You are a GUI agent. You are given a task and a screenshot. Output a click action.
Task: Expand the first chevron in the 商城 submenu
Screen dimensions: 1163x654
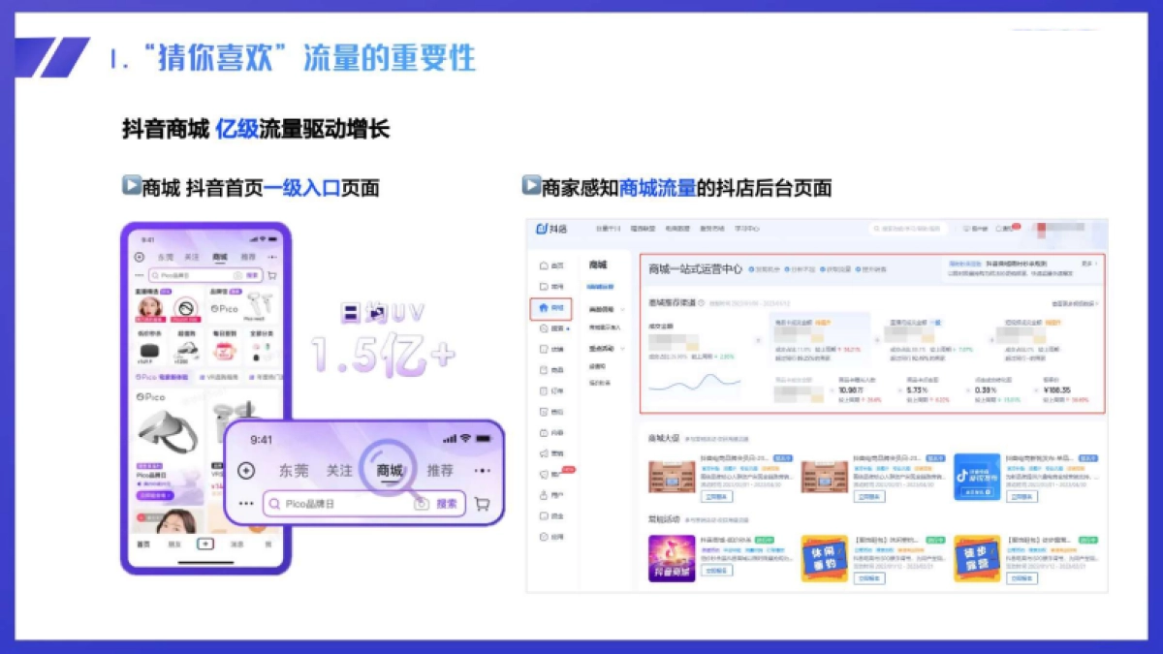622,308
